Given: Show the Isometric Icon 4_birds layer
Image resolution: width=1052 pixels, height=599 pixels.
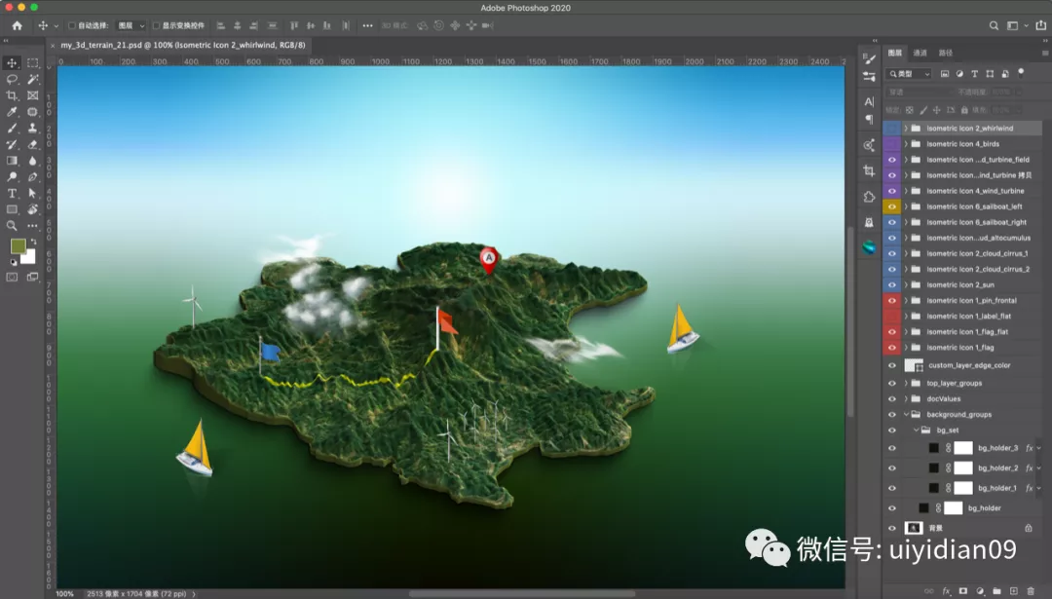Looking at the screenshot, I should click(891, 143).
